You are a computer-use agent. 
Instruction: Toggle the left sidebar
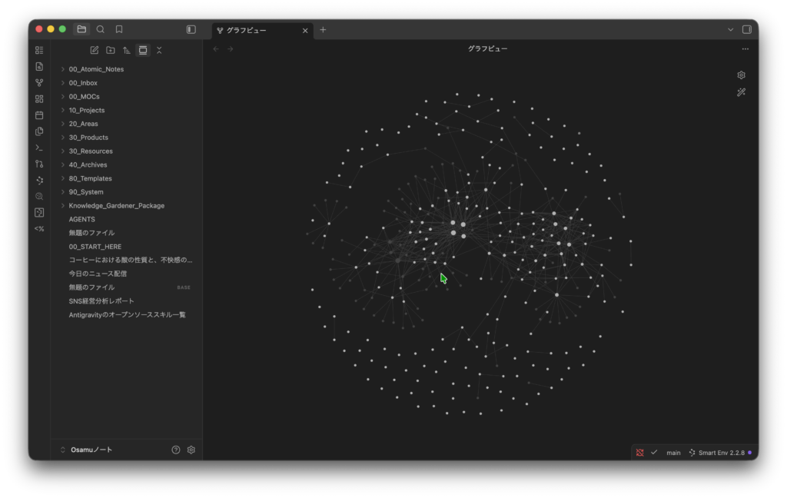191,29
